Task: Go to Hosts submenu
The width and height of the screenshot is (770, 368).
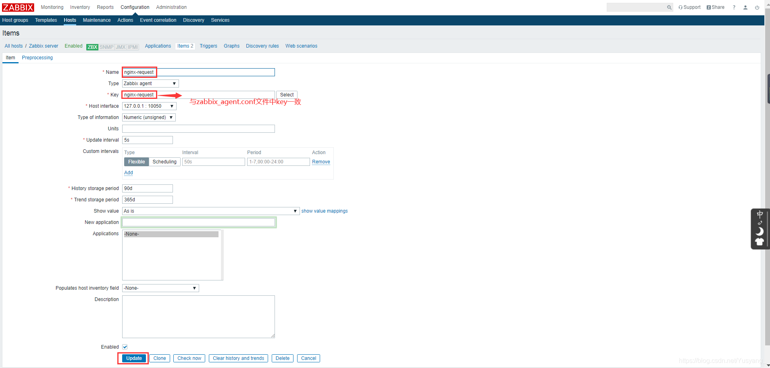Action: (x=70, y=20)
